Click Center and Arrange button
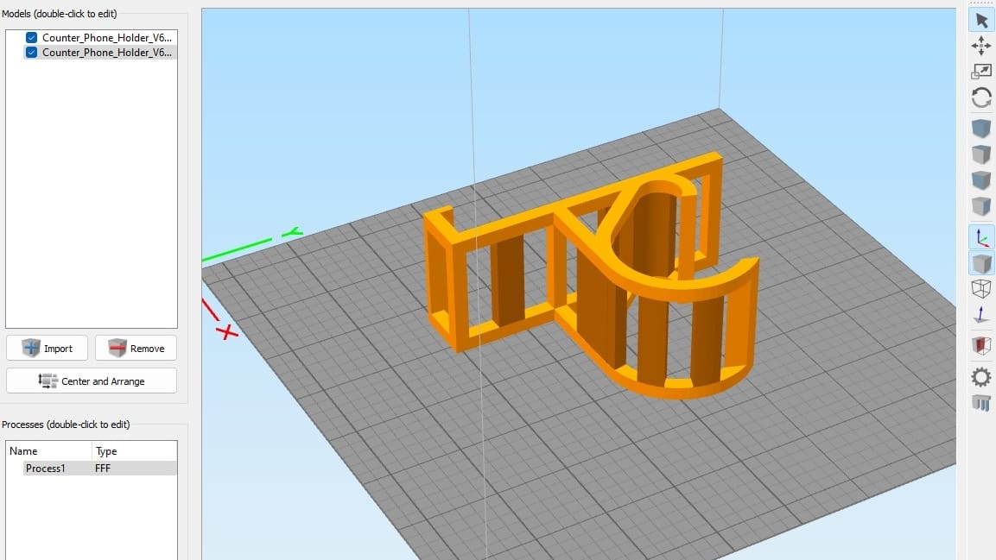 (x=92, y=381)
